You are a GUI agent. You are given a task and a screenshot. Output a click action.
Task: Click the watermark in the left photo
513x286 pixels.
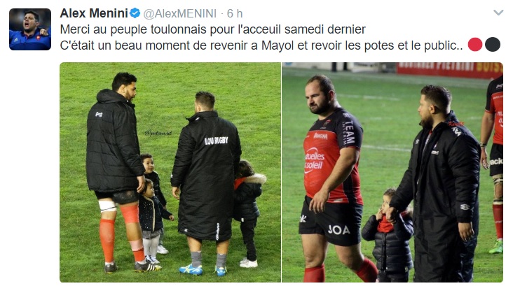pyautogui.click(x=158, y=133)
